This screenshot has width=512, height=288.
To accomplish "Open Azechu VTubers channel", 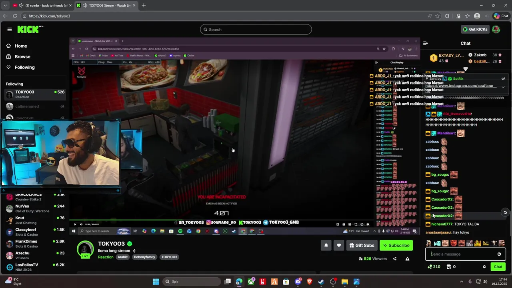I will [x=35, y=255].
